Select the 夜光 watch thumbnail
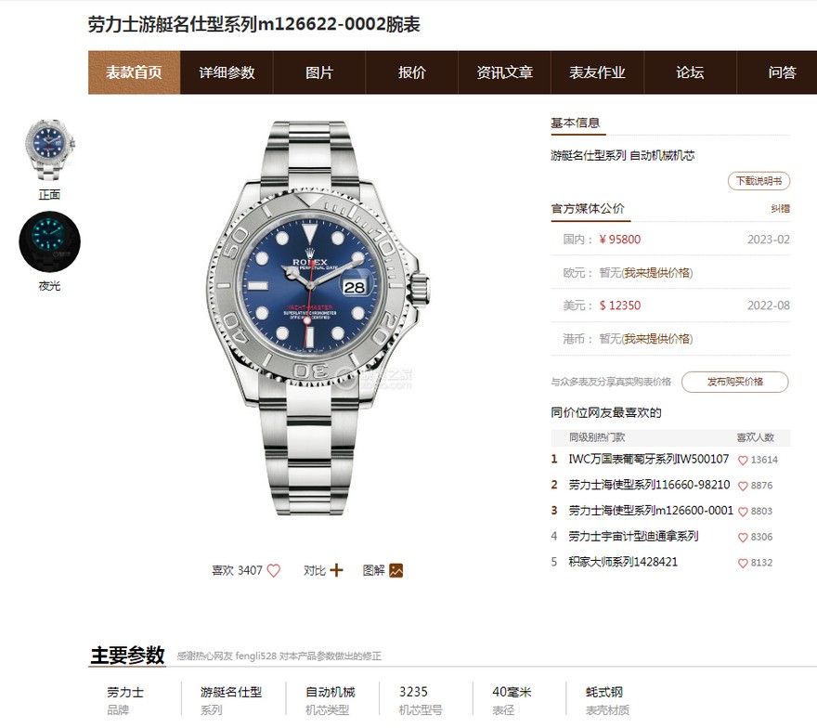The width and height of the screenshot is (817, 728). (x=50, y=241)
